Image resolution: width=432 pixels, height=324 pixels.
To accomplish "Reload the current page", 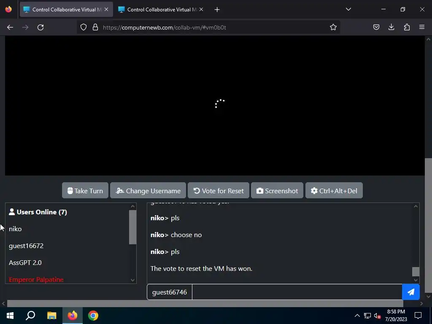I will point(40,27).
